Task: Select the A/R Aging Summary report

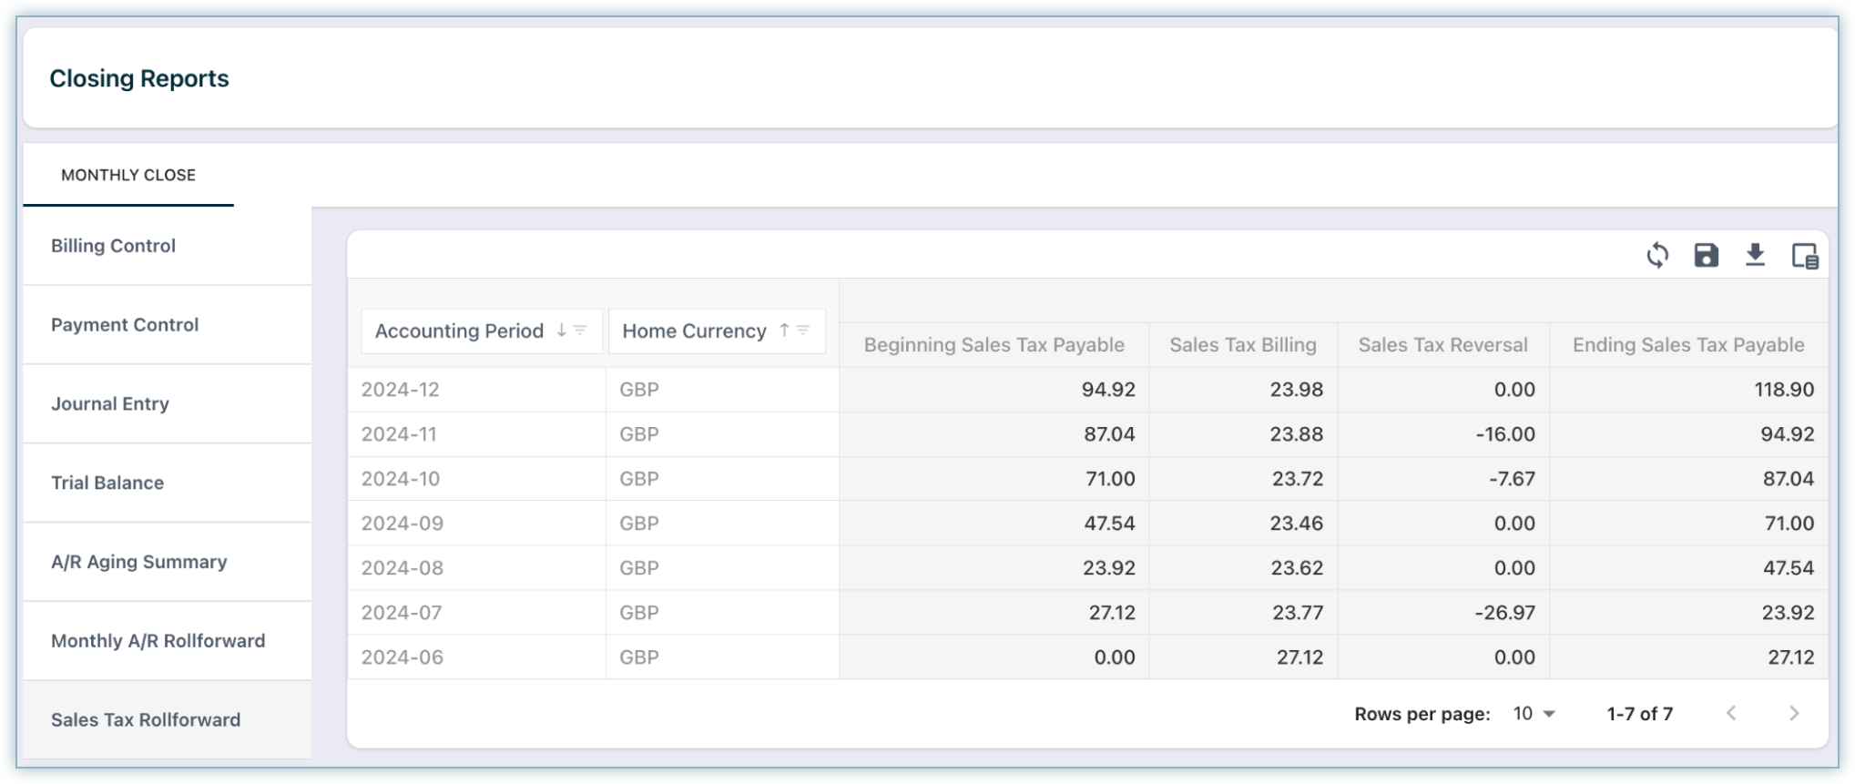Action: (139, 562)
